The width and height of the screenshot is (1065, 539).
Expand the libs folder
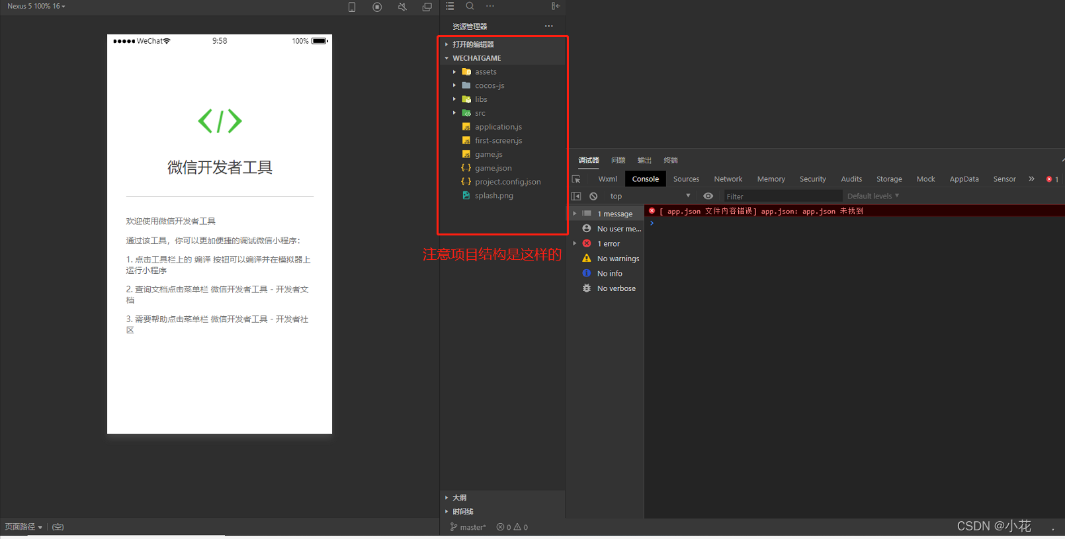pos(503,99)
